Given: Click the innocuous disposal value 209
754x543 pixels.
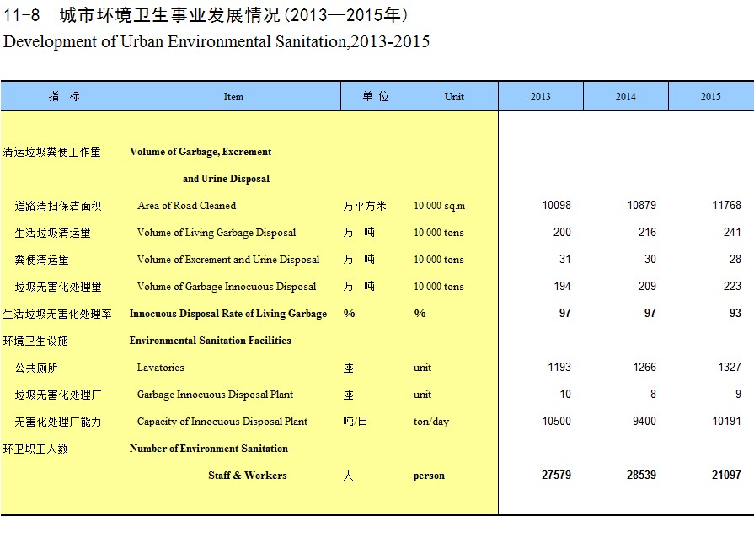Looking at the screenshot, I should (647, 286).
